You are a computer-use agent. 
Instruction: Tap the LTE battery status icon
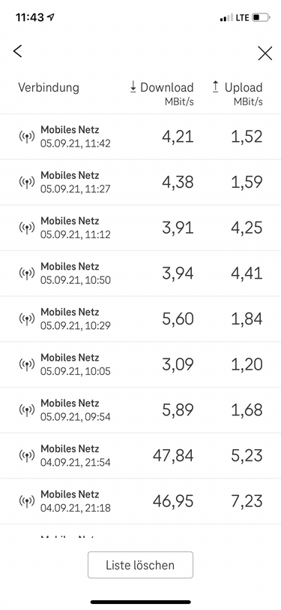point(261,17)
